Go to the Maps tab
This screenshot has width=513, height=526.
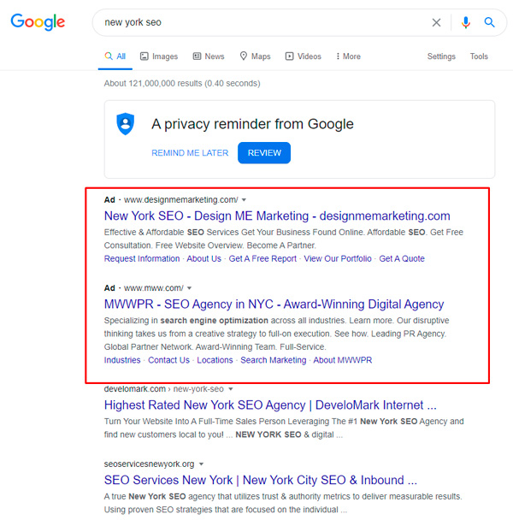coord(255,56)
